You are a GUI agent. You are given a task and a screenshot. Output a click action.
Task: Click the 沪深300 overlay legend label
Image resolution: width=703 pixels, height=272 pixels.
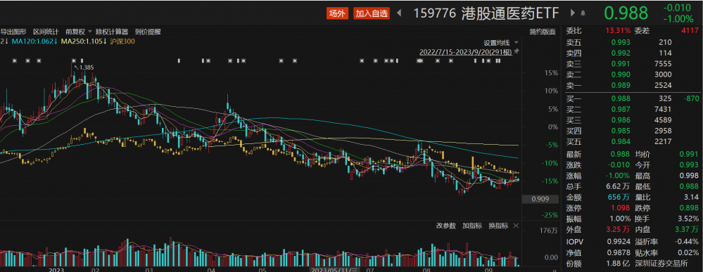click(x=122, y=41)
